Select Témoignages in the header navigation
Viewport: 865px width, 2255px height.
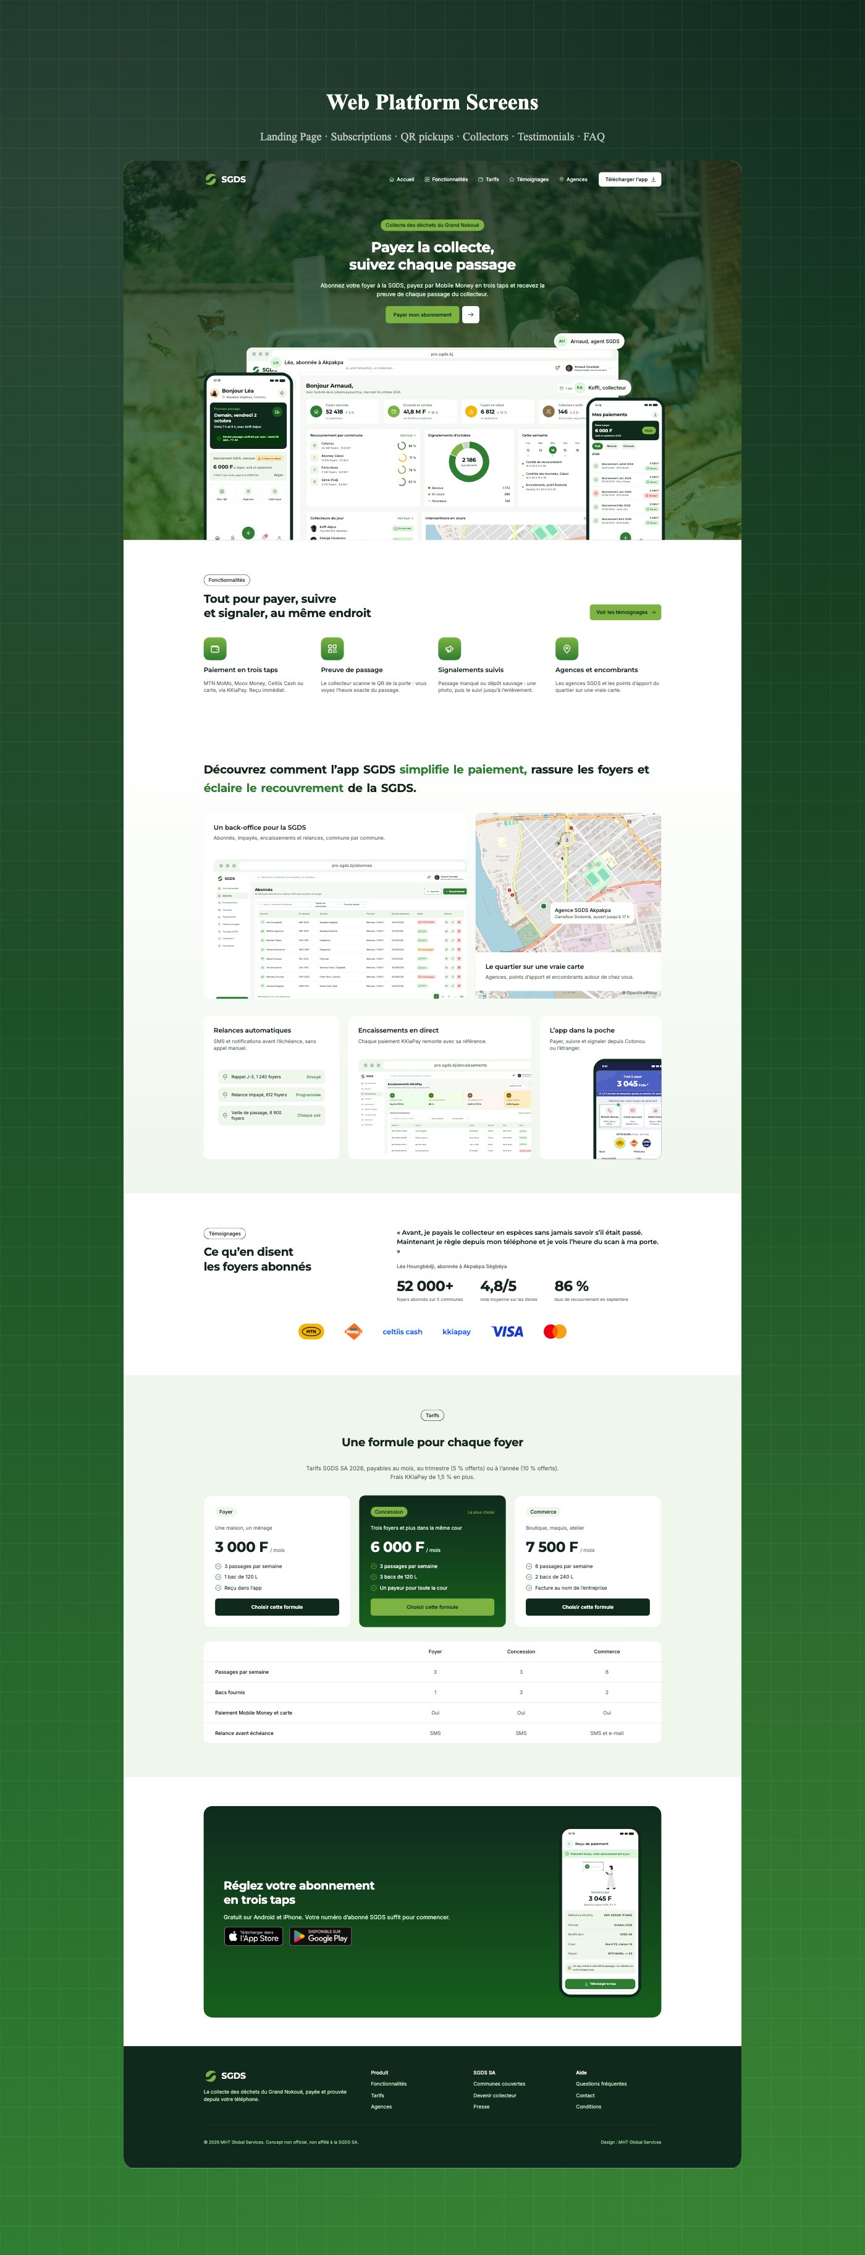pyautogui.click(x=529, y=179)
